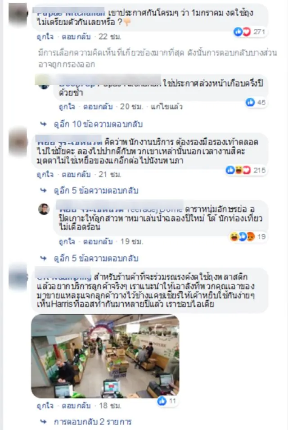This screenshot has height=430, width=288.
Task: Open reactions icons showing 271 count
Action: click(x=242, y=32)
